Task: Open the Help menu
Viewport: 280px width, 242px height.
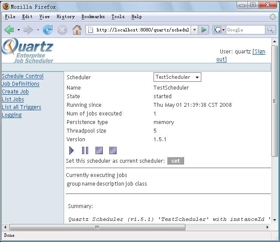Action: [x=137, y=17]
